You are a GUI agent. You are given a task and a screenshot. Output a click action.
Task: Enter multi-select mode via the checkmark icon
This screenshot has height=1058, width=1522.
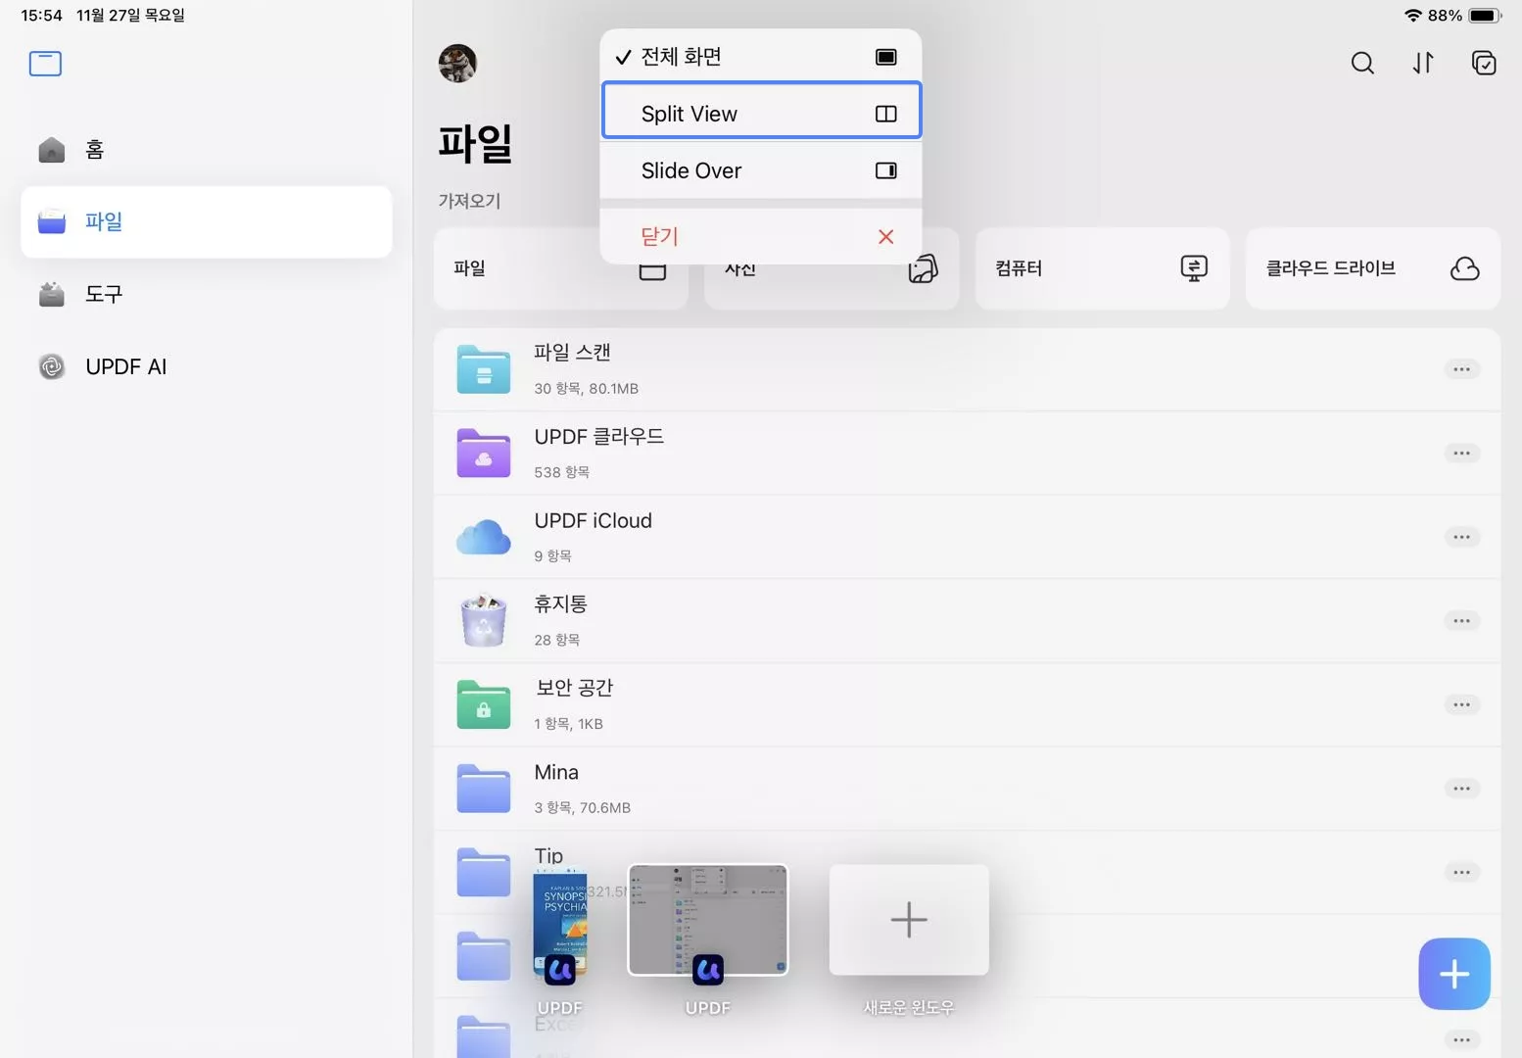click(x=1484, y=63)
